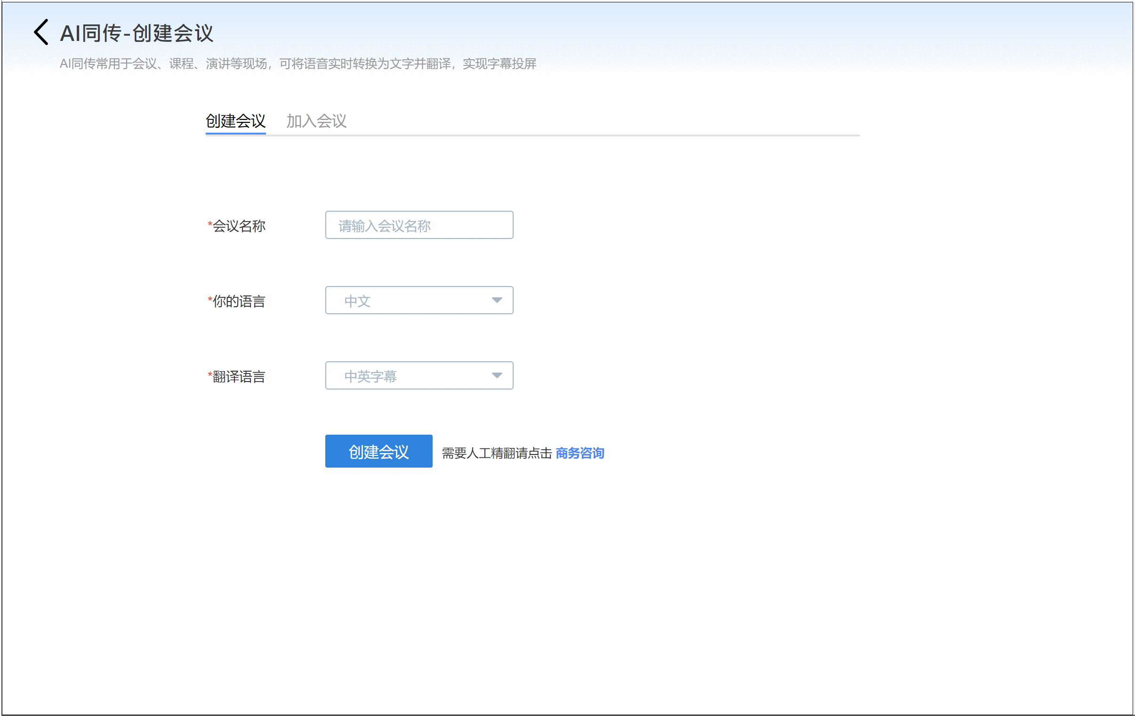Viewport: 1135px width, 716px height.
Task: Focus the 请输入会议名称 input field
Action: [419, 225]
